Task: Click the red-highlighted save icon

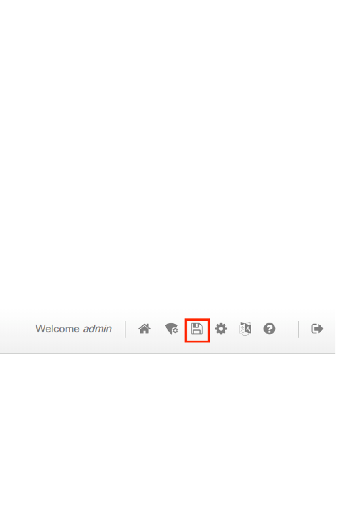Action: point(197,329)
